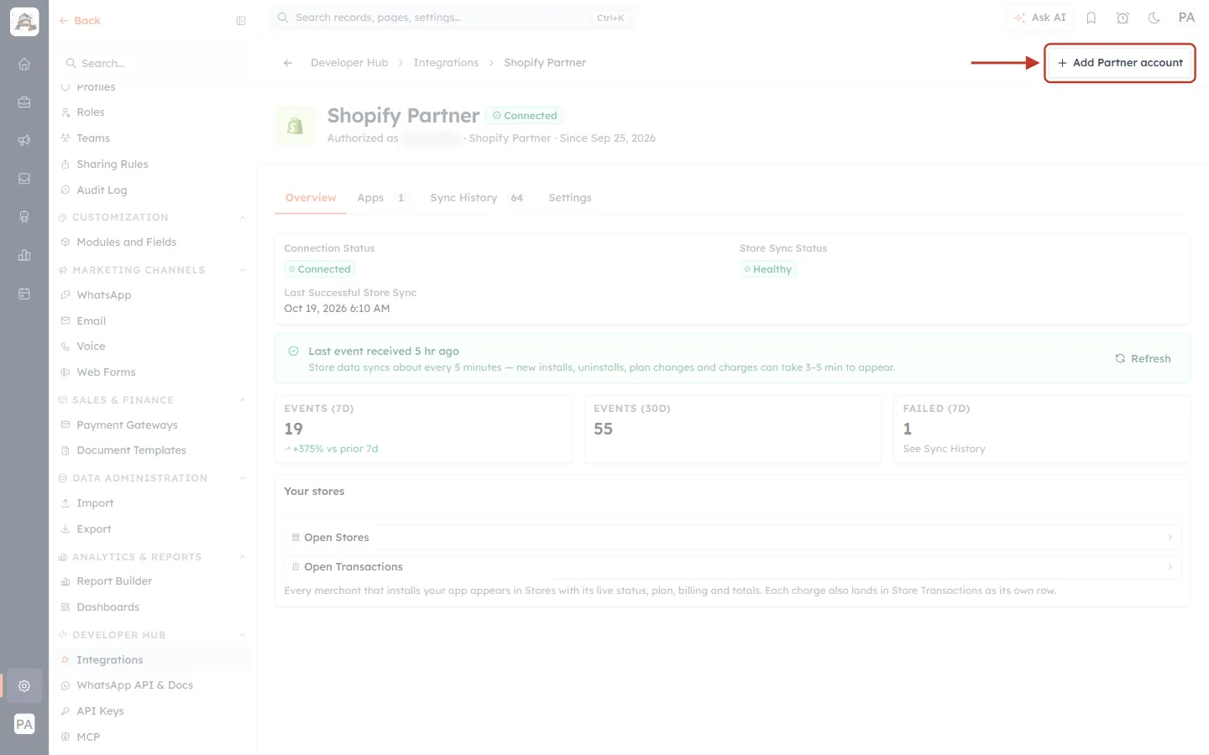Screen dimensions: 1209x755
Task: Collapse the Customization section
Action: point(242,217)
